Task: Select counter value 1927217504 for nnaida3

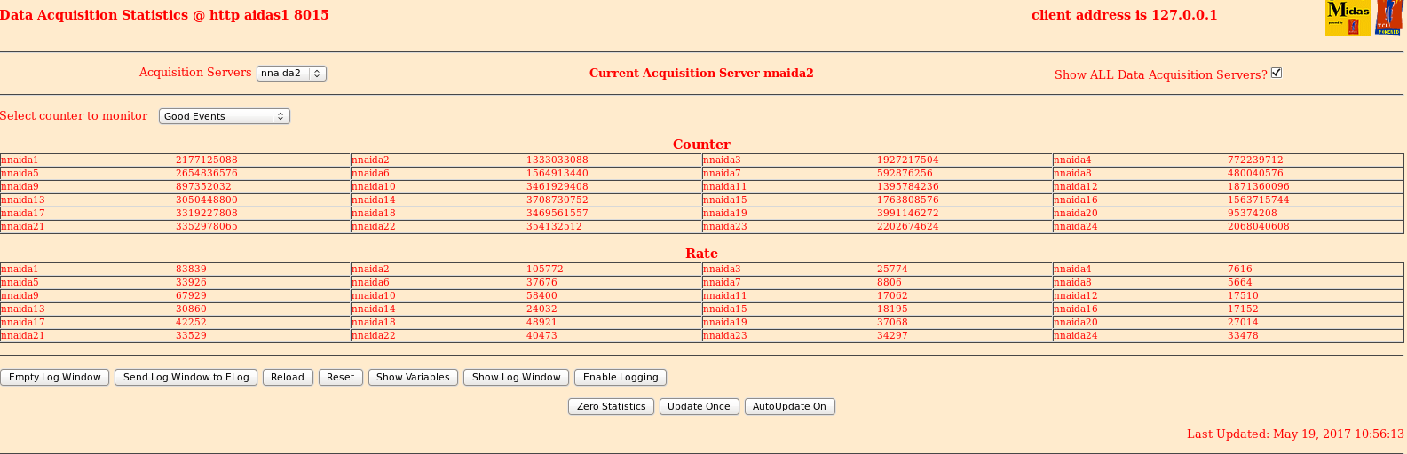Action: tap(908, 160)
